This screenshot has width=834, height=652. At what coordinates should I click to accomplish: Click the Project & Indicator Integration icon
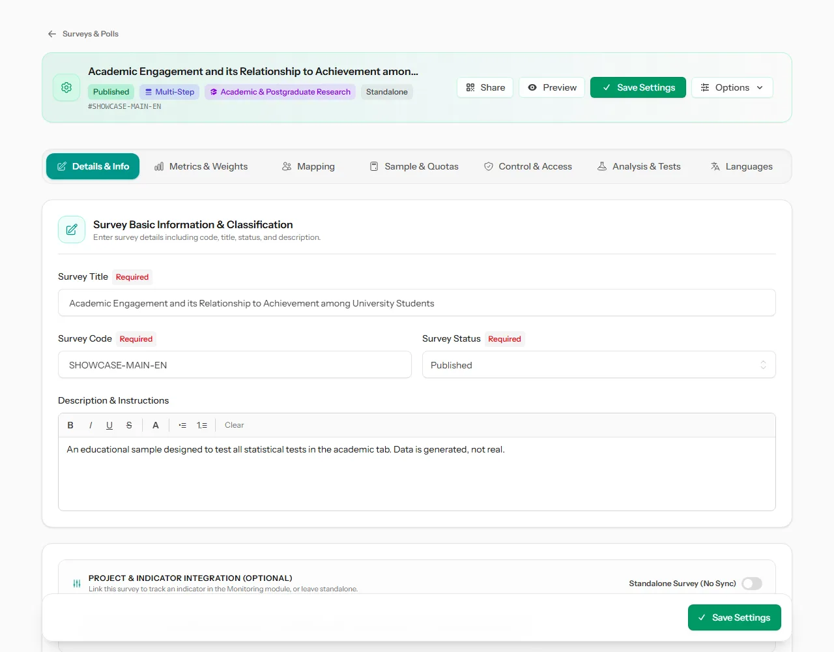pos(77,584)
